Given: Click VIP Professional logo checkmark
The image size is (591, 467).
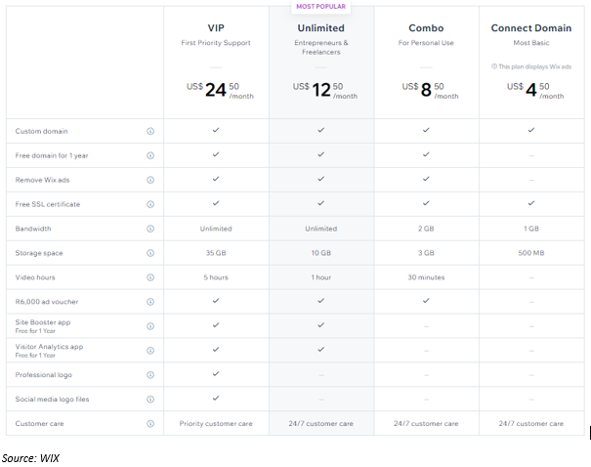Looking at the screenshot, I should pos(216,374).
